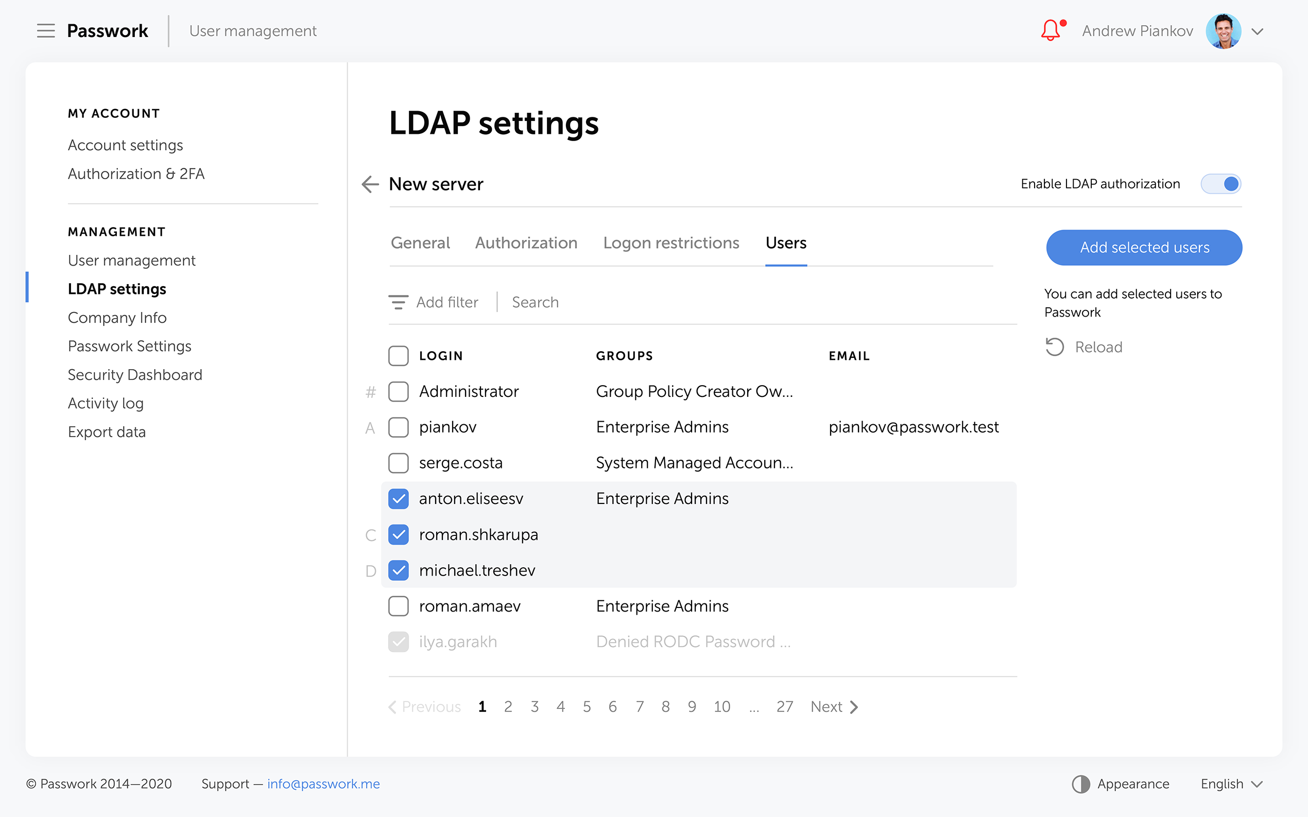Tick the select-all checkbox beside LOGIN
Image resolution: width=1308 pixels, height=817 pixels.
[399, 356]
